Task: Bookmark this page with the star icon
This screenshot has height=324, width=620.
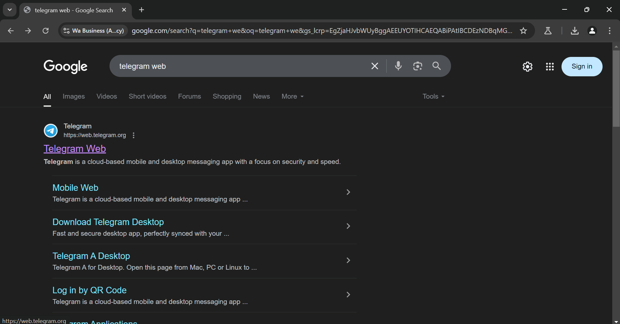Action: 523,31
